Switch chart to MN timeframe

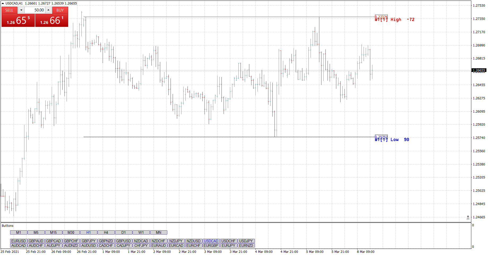(x=159, y=232)
